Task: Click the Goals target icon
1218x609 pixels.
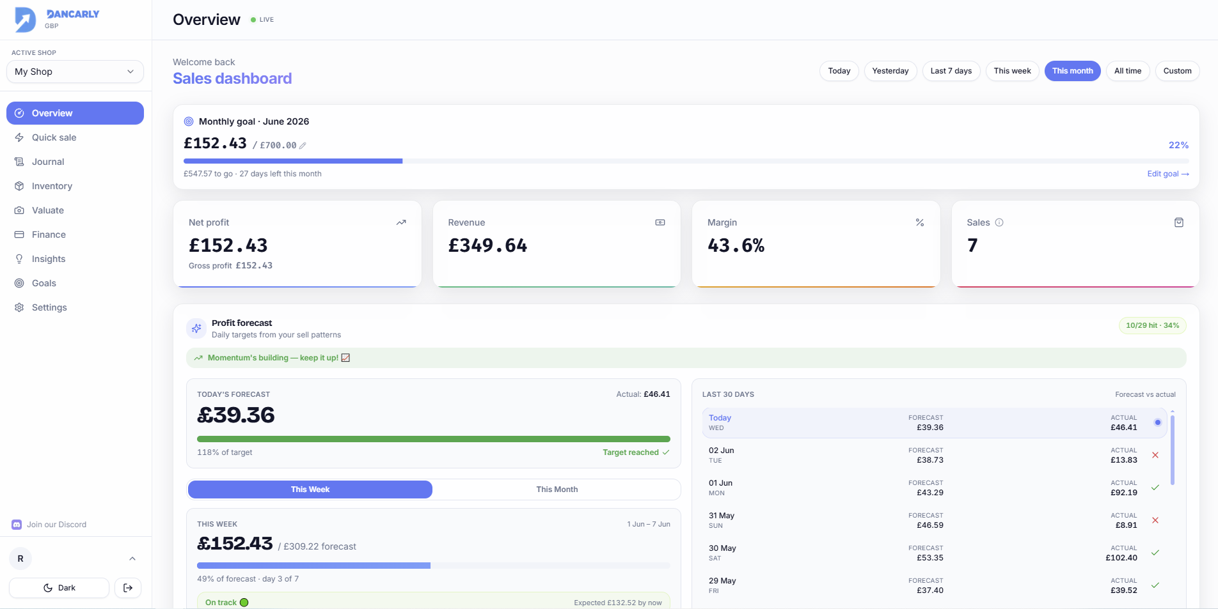Action: coord(19,283)
